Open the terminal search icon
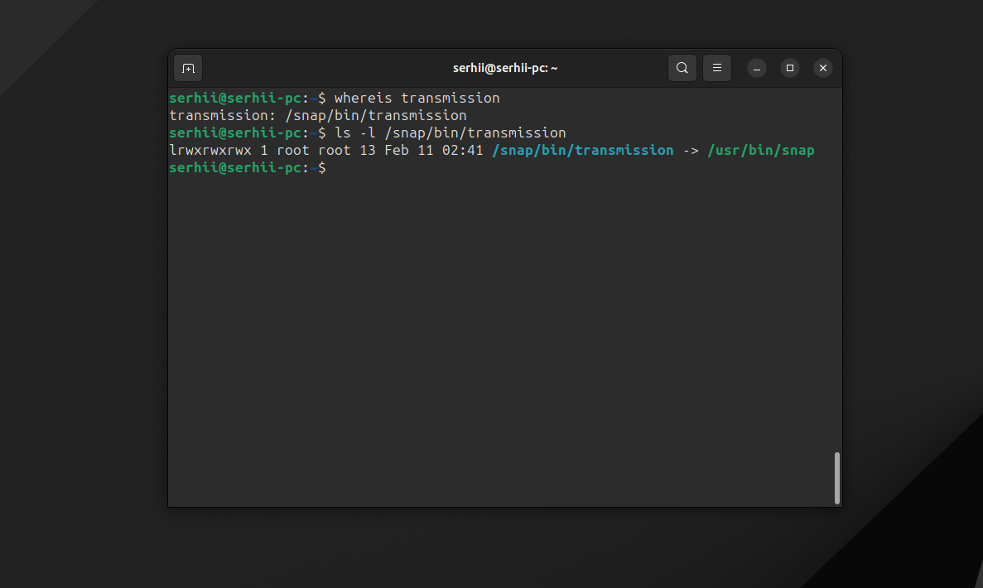The image size is (983, 588). click(682, 68)
